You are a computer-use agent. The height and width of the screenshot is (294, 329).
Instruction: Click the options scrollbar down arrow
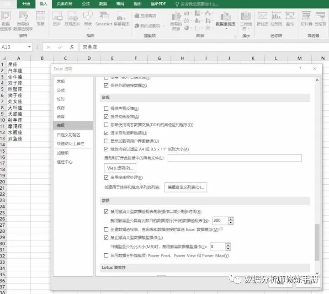click(317, 273)
